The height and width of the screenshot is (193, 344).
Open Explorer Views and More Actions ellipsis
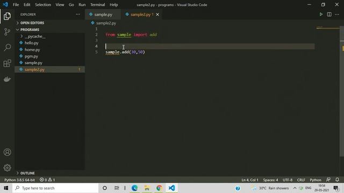coord(78,14)
